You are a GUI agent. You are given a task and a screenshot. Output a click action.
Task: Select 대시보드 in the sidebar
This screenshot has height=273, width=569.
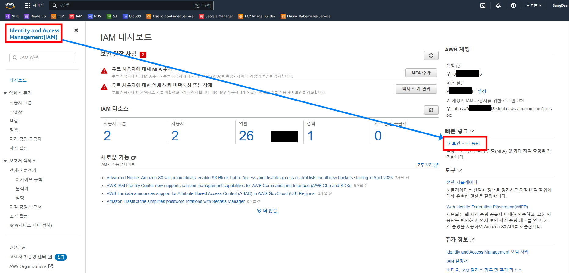click(18, 80)
